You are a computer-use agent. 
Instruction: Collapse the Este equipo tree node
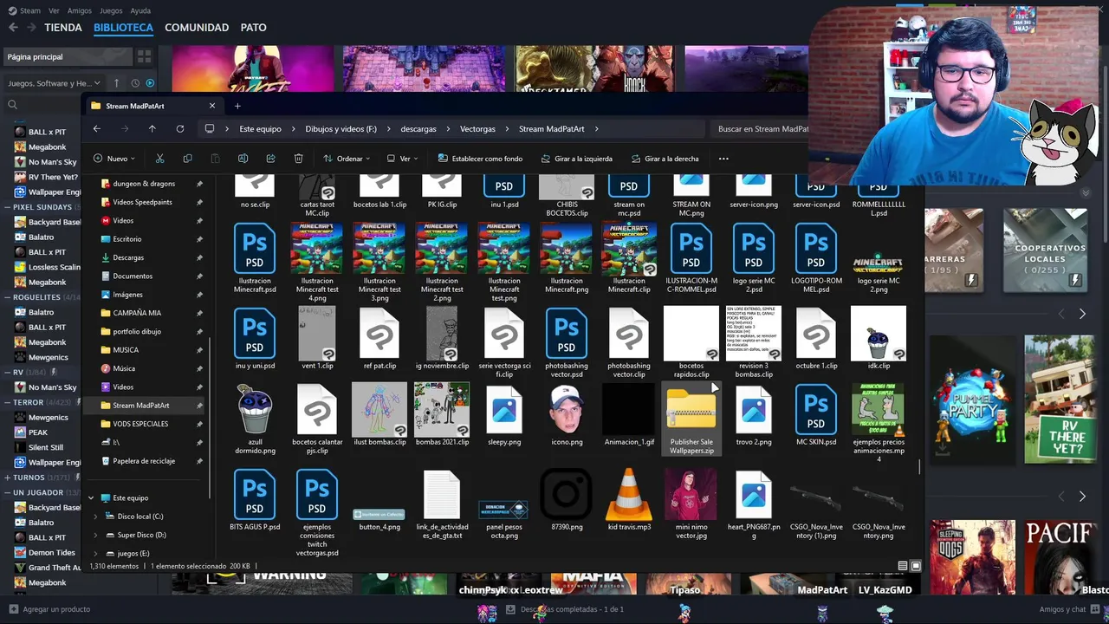[91, 498]
